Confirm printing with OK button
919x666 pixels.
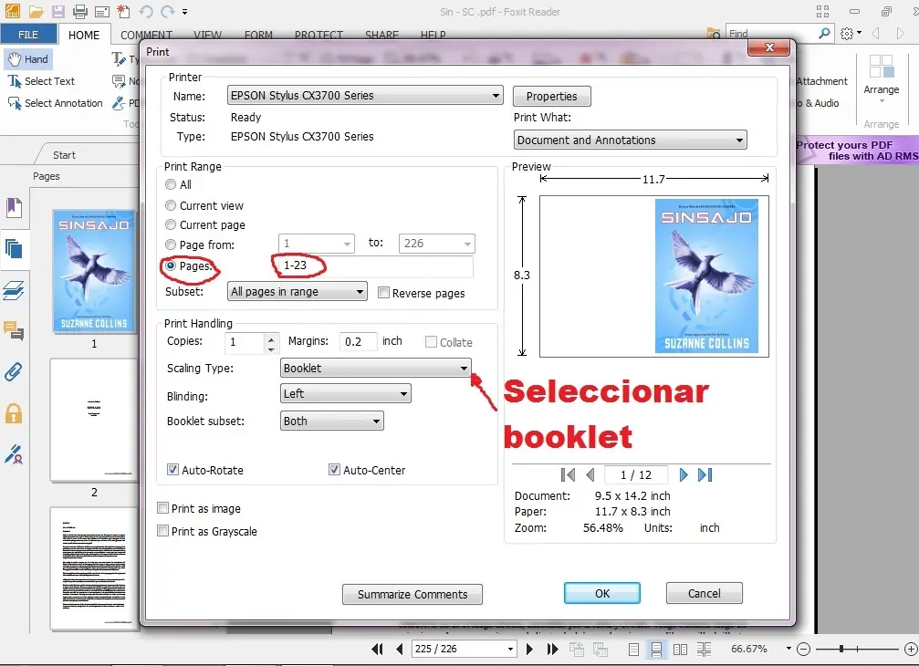pos(602,593)
